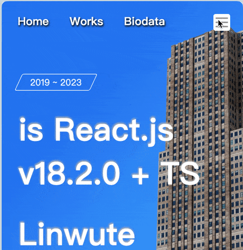Select the v18.2.0 version text
The height and width of the screenshot is (250, 243).
click(69, 173)
